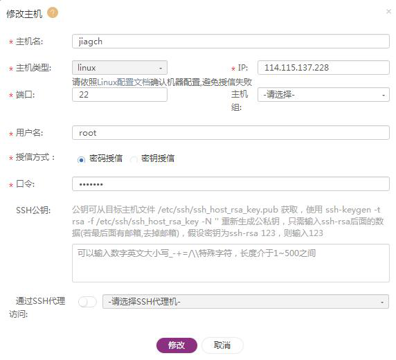Open the -请选择SSH代理机- dropdown
The width and height of the screenshot is (396, 360).
point(246,302)
